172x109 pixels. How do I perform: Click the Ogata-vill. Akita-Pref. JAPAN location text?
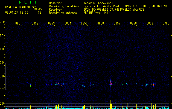125,6
